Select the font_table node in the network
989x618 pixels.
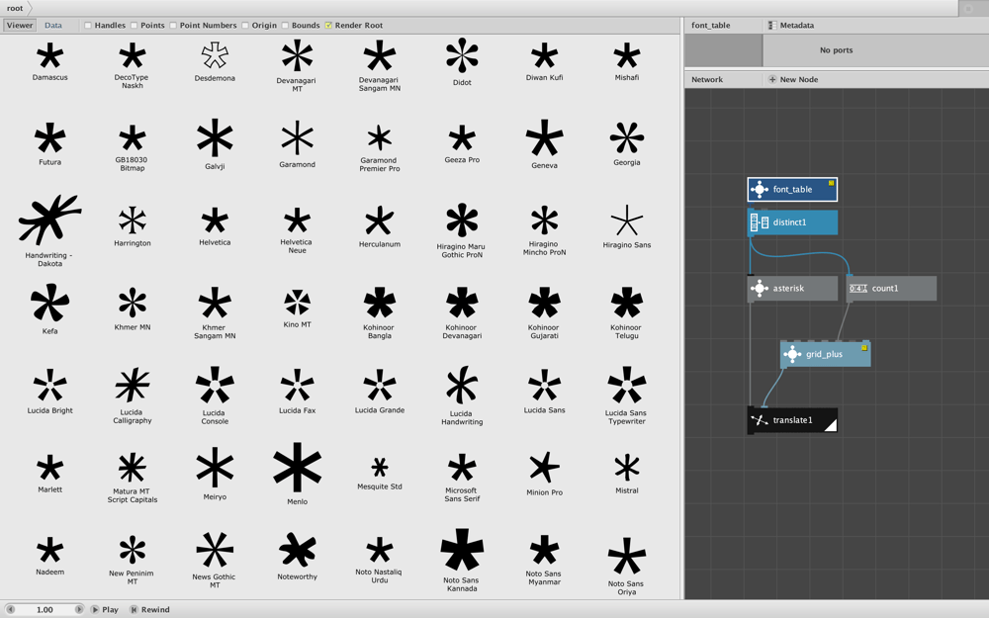[792, 189]
